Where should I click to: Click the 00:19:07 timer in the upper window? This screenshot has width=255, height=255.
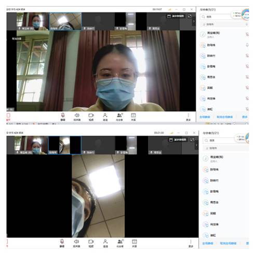click(157, 9)
